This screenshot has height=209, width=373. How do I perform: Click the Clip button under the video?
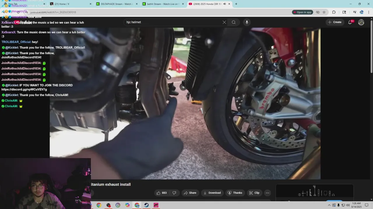[x=254, y=193]
